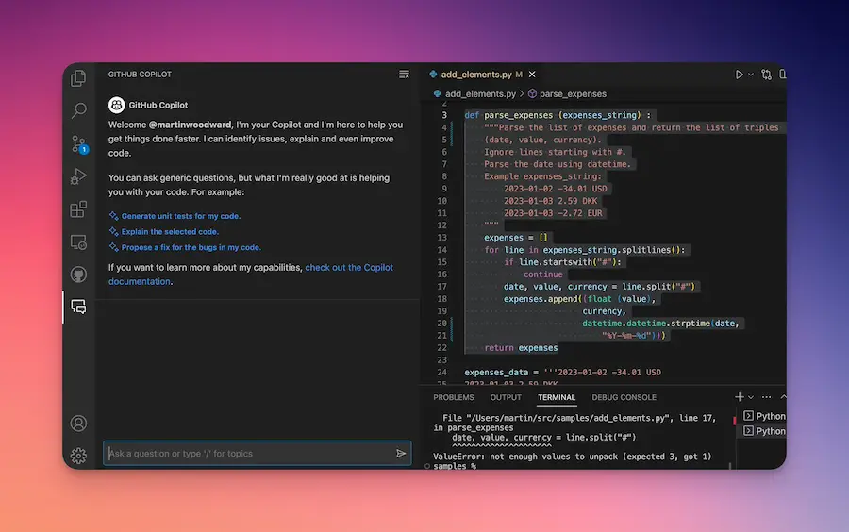The image size is (849, 532).
Task: Select the TERMINAL panel tab
Action: pyautogui.click(x=557, y=397)
